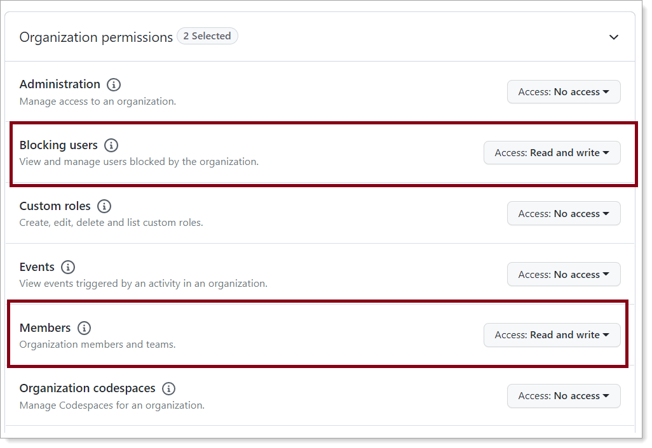The height and width of the screenshot is (448, 652).
Task: Click the 2 Selected badge
Action: coord(207,36)
